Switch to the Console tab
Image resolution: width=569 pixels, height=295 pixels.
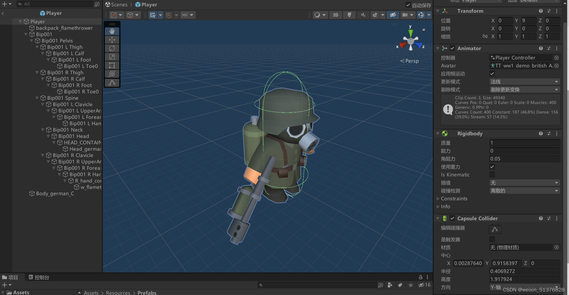[39, 277]
